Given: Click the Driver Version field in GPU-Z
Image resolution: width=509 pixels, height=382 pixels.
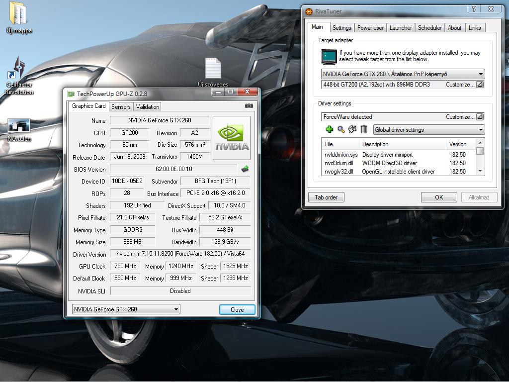Looking at the screenshot, I should (180, 253).
